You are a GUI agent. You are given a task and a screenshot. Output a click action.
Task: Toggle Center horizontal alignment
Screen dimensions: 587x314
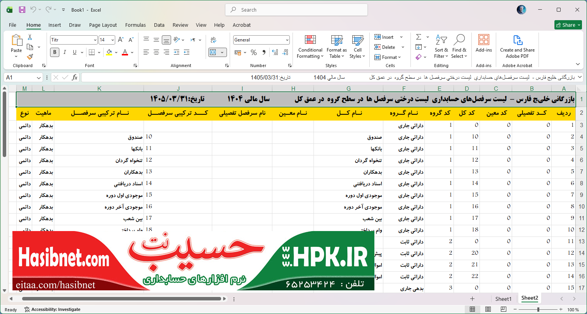point(156,52)
